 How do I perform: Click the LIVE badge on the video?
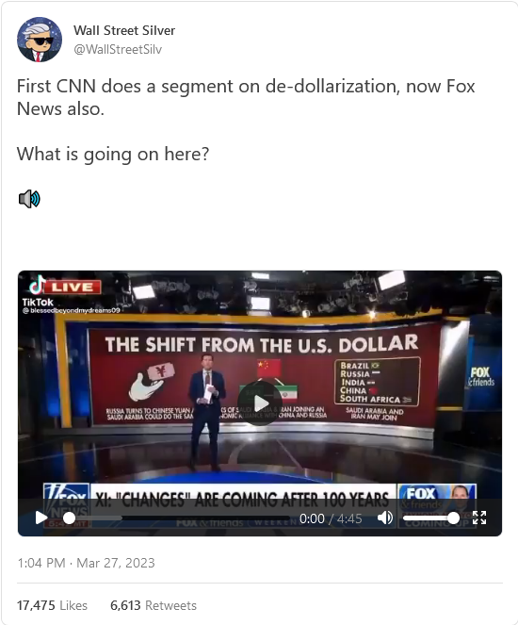click(73, 287)
